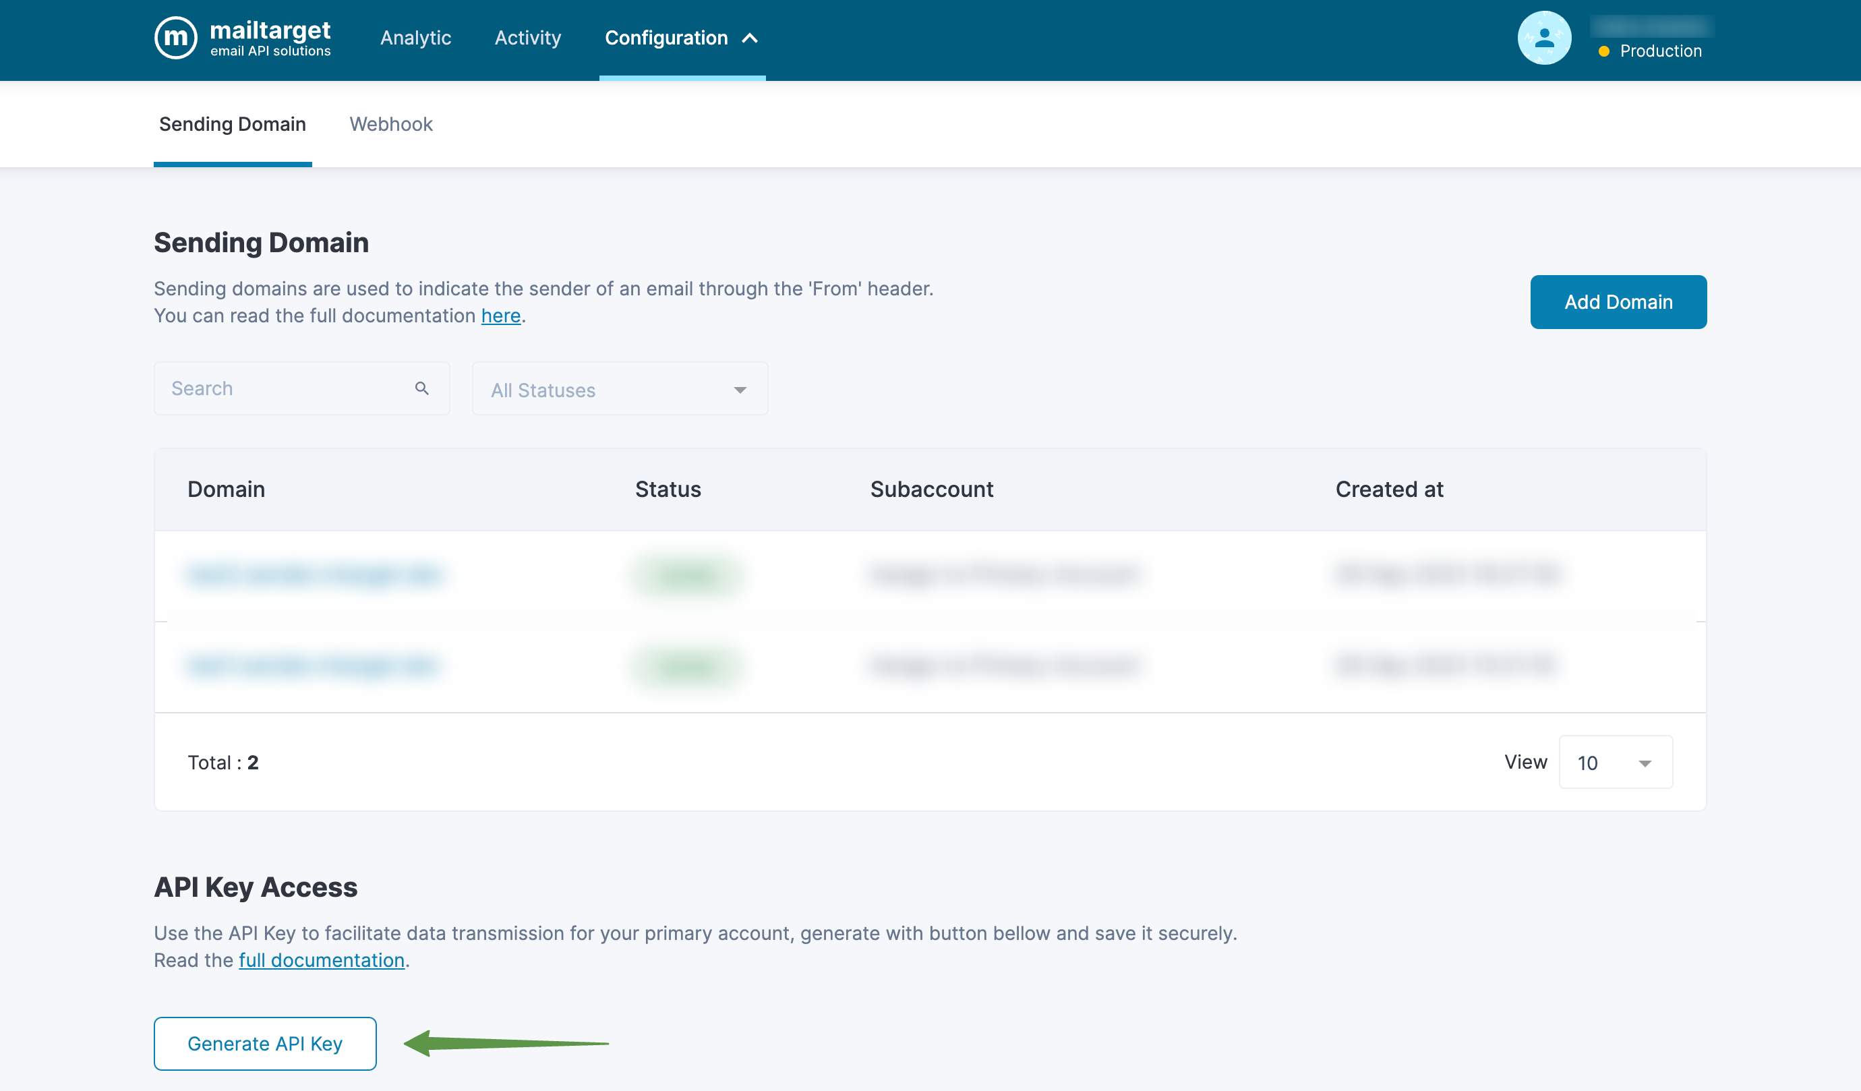Screen dimensions: 1861x1091
Task: Click the Domain column header
Action: 226,489
